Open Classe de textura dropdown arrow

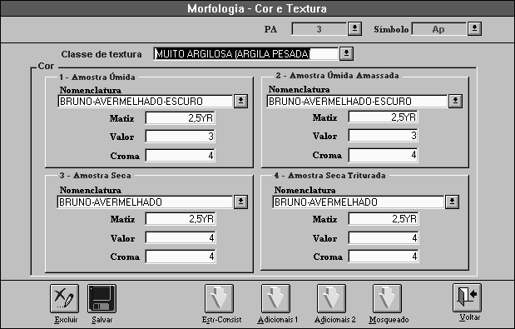click(x=346, y=53)
